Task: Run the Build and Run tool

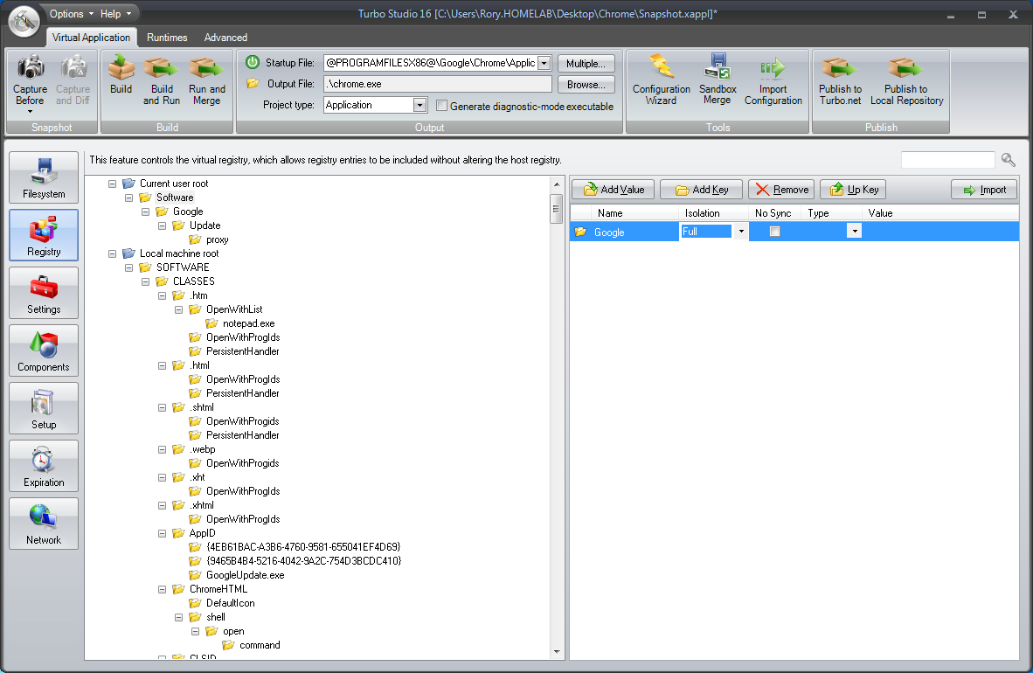Action: click(161, 81)
